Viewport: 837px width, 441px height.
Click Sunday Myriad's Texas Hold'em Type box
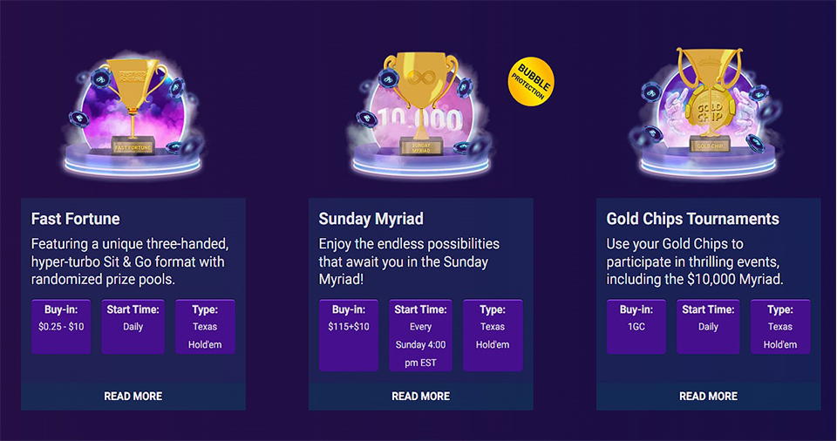tap(493, 336)
